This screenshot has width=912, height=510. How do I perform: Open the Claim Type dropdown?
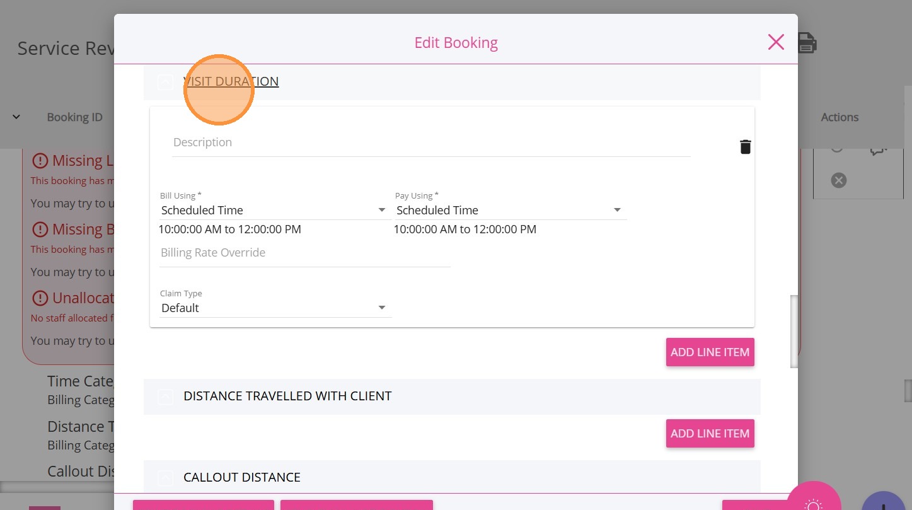coord(275,308)
